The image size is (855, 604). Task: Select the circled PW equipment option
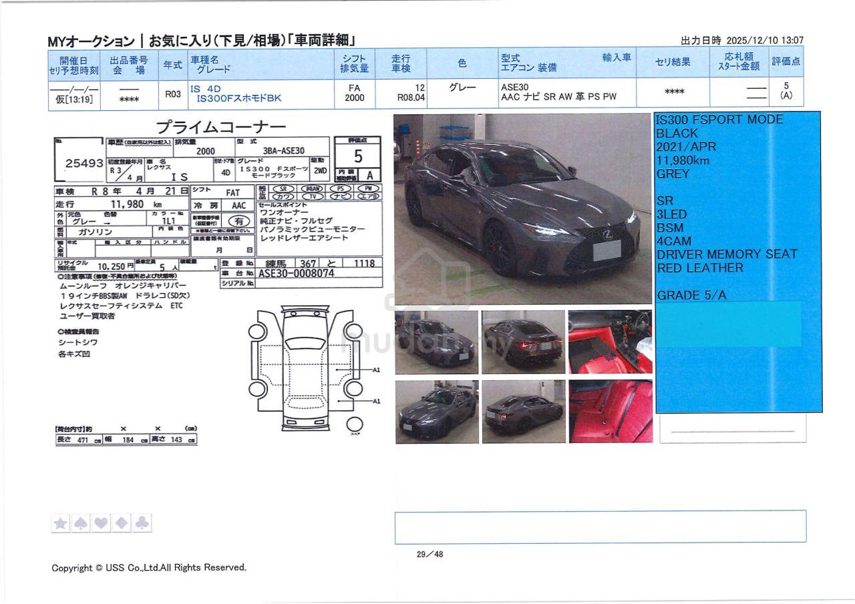click(x=368, y=188)
